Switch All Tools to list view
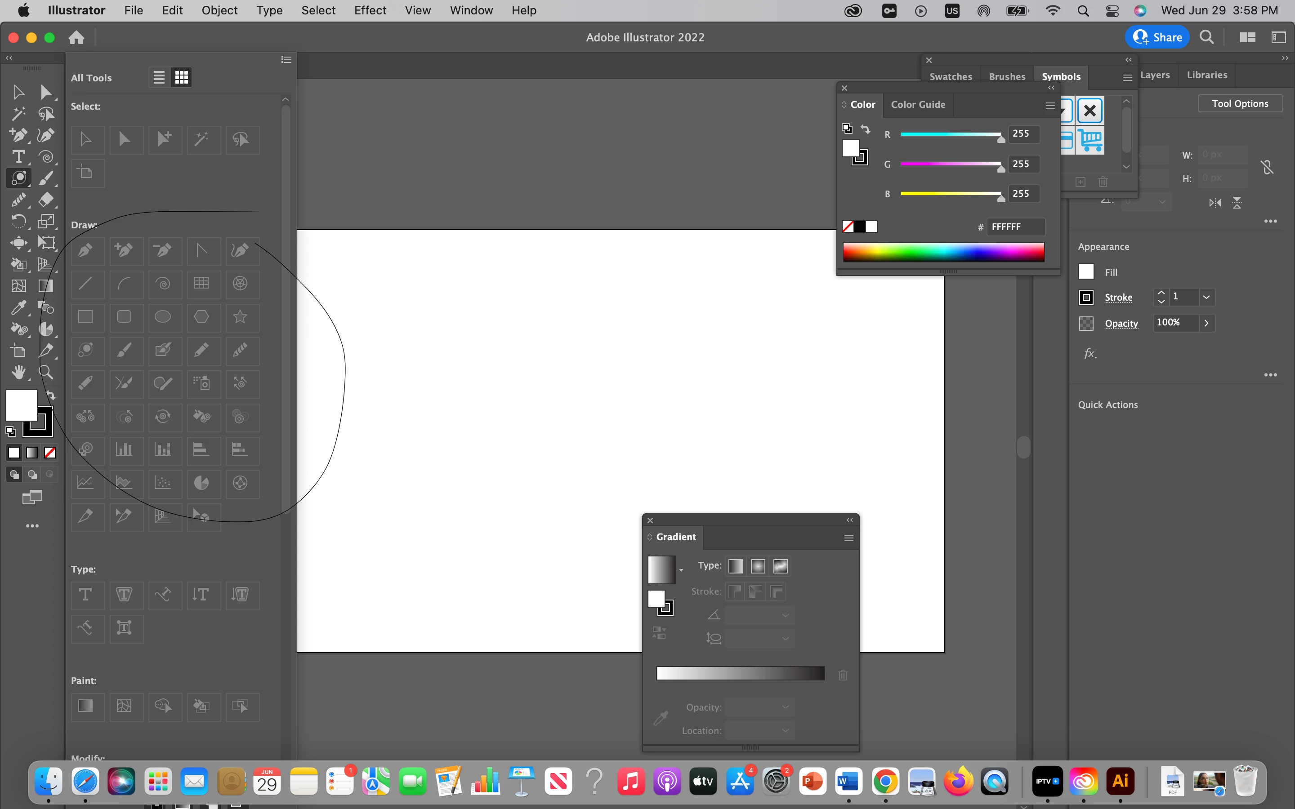This screenshot has height=809, width=1295. (x=159, y=78)
